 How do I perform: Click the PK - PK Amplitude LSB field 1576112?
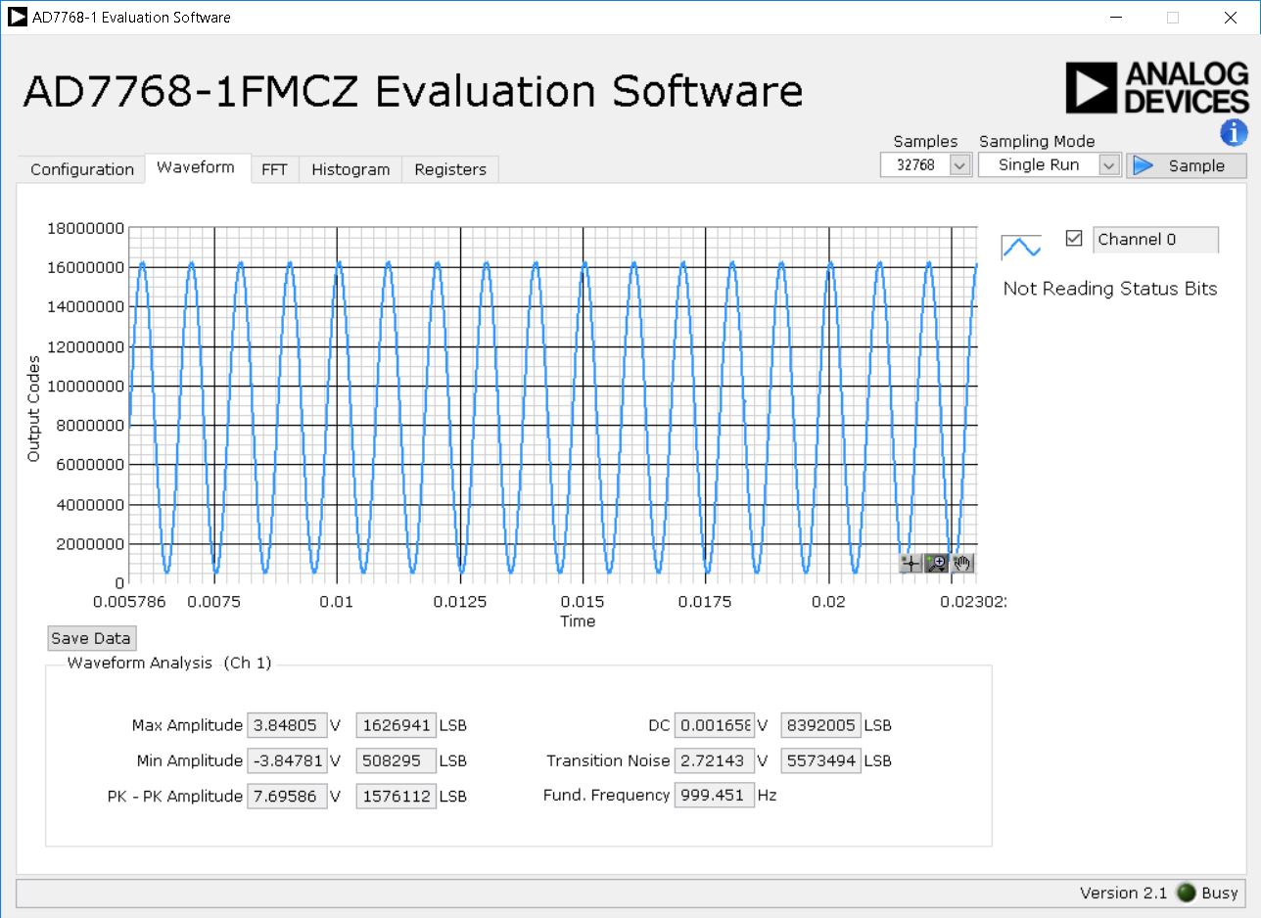click(396, 796)
